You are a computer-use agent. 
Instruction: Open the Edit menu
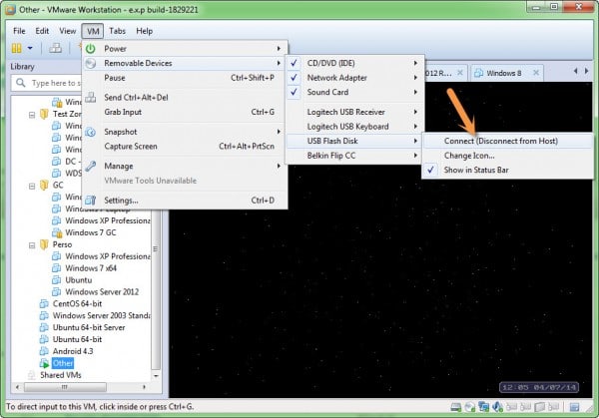[x=42, y=31]
